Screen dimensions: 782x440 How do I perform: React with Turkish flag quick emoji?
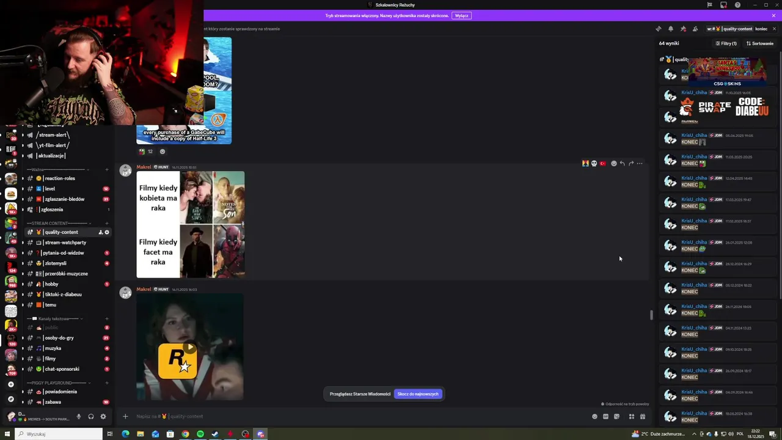603,163
